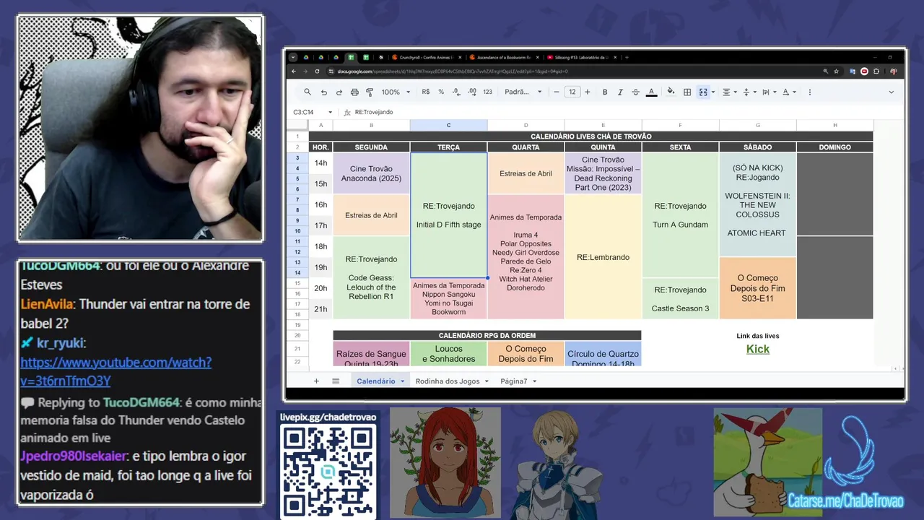Select column C header
Image resolution: width=924 pixels, height=520 pixels.
point(448,125)
